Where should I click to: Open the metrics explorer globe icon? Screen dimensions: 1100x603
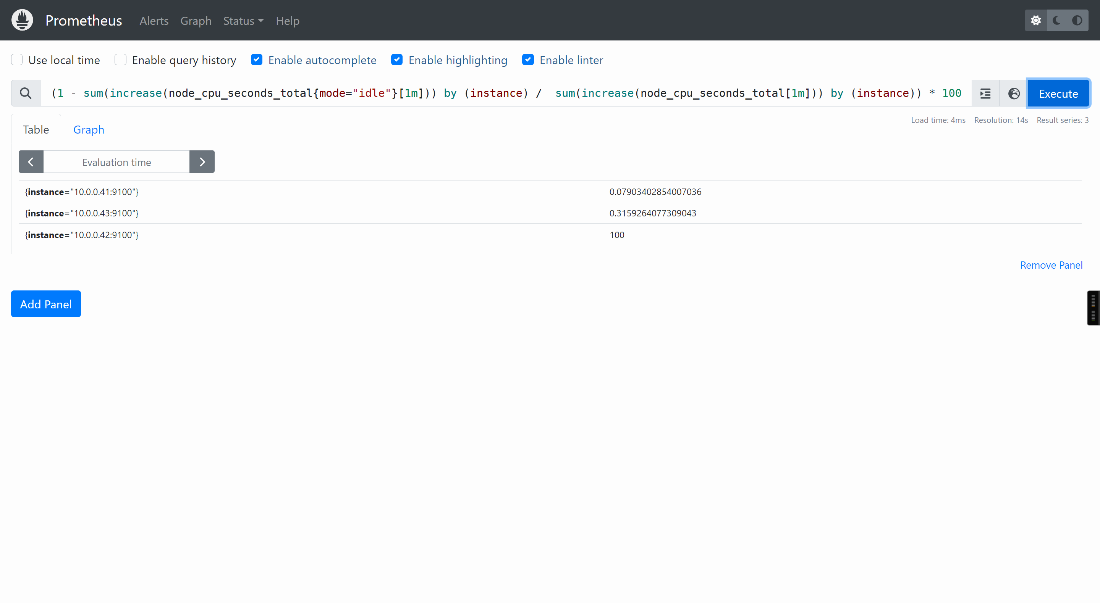pos(1014,94)
